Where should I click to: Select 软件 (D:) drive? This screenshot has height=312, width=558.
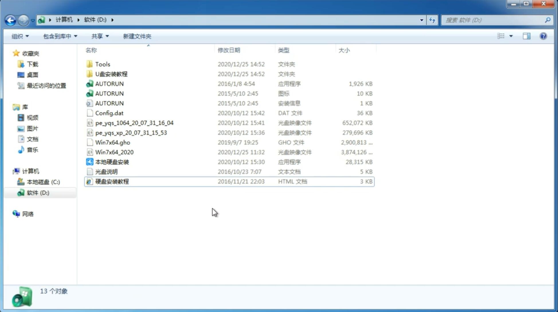(38, 192)
